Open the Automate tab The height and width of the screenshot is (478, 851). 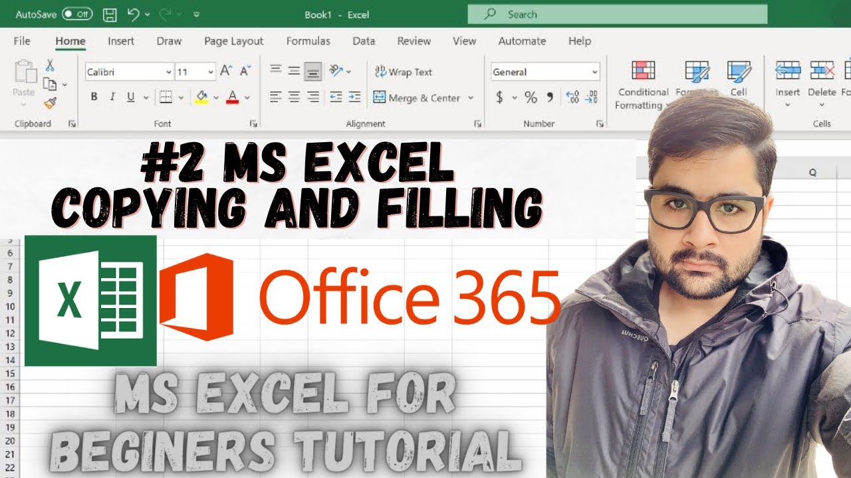click(522, 41)
